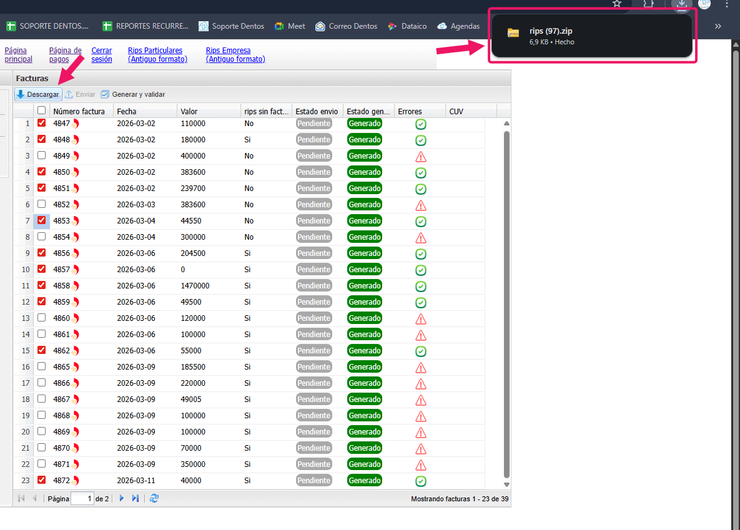740x530 pixels.
Task: Check the box for invoice 4849
Action: pyautogui.click(x=42, y=155)
